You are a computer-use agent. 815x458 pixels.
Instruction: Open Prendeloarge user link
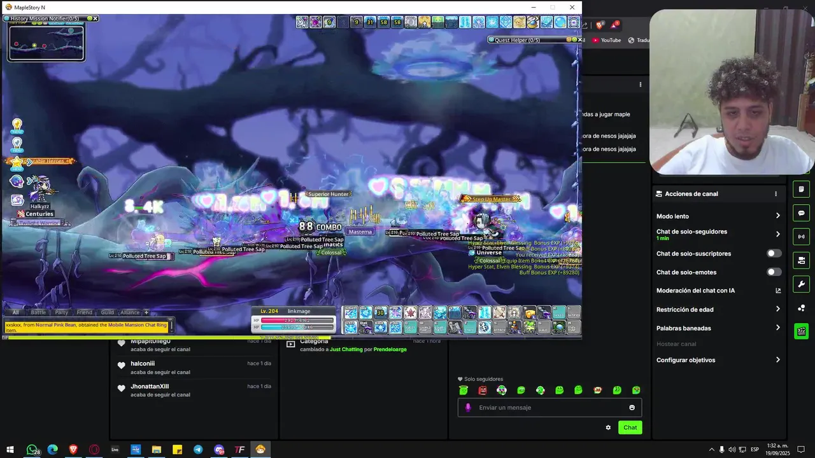(x=390, y=349)
